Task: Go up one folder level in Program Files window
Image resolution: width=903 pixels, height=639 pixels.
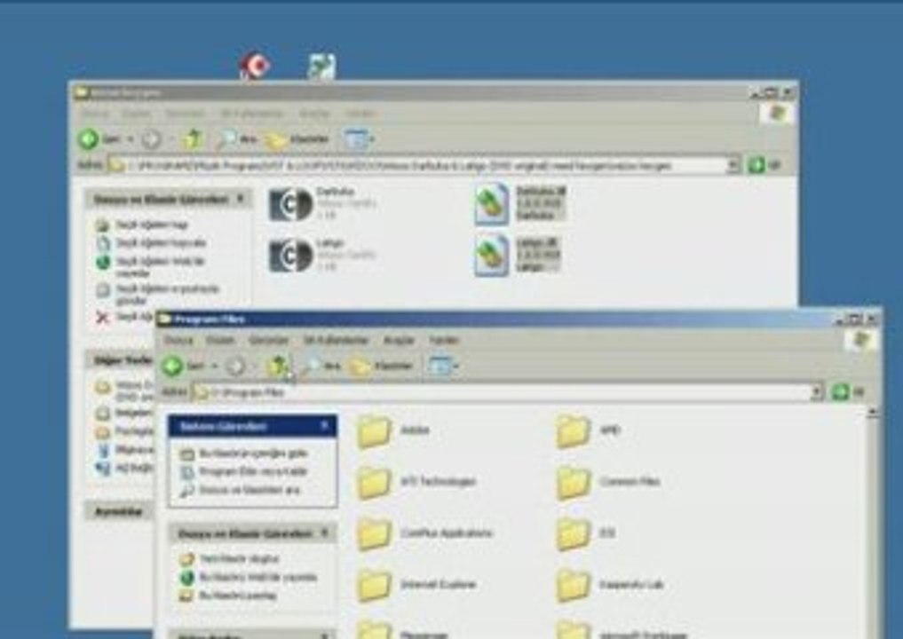Action: tap(279, 365)
